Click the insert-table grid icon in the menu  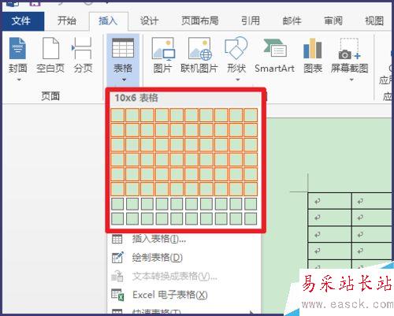coord(117,239)
